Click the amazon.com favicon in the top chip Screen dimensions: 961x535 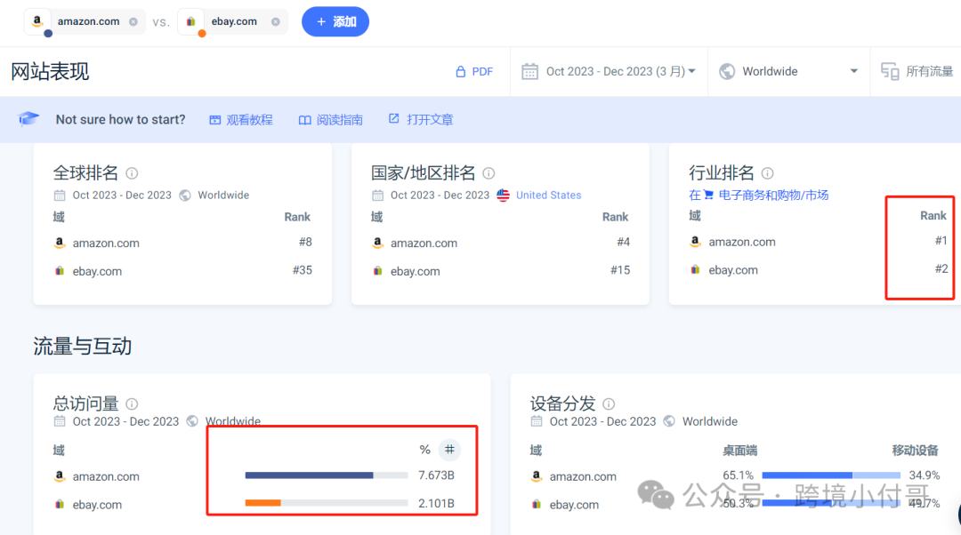point(36,20)
